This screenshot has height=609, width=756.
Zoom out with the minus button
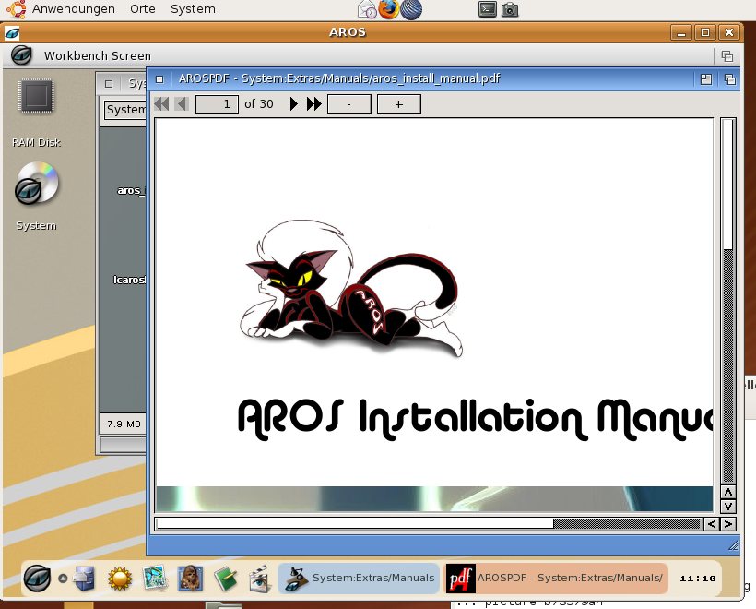(x=348, y=104)
